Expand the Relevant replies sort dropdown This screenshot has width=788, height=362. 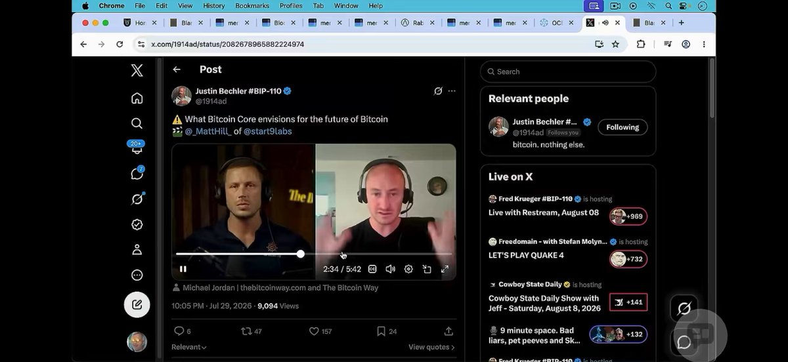189,347
